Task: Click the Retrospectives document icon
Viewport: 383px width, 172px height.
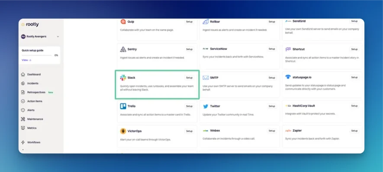Action: click(23, 92)
